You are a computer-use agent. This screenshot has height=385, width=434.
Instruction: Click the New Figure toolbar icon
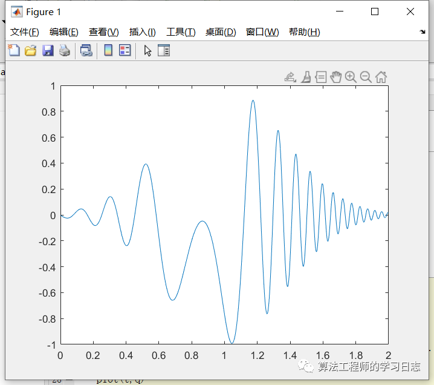click(x=14, y=50)
